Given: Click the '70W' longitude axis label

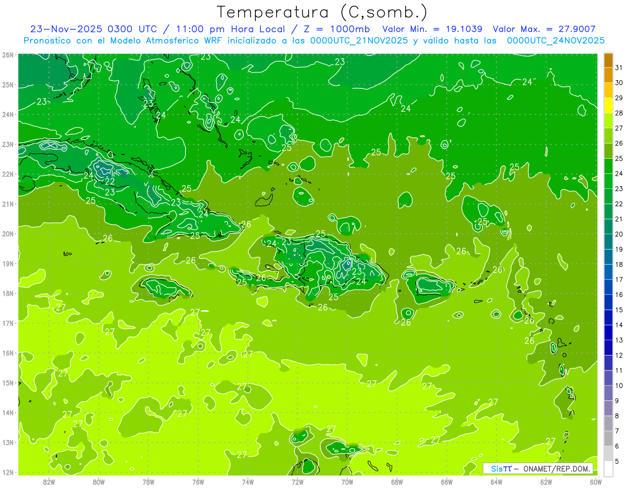Looking at the screenshot, I should [347, 482].
